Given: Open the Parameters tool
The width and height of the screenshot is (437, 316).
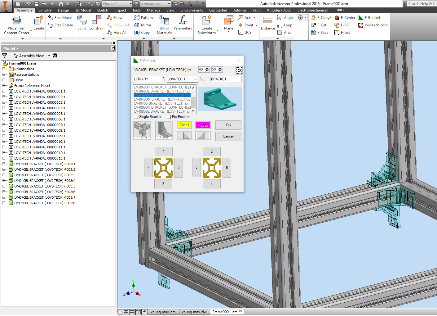Looking at the screenshot, I should coord(183,23).
